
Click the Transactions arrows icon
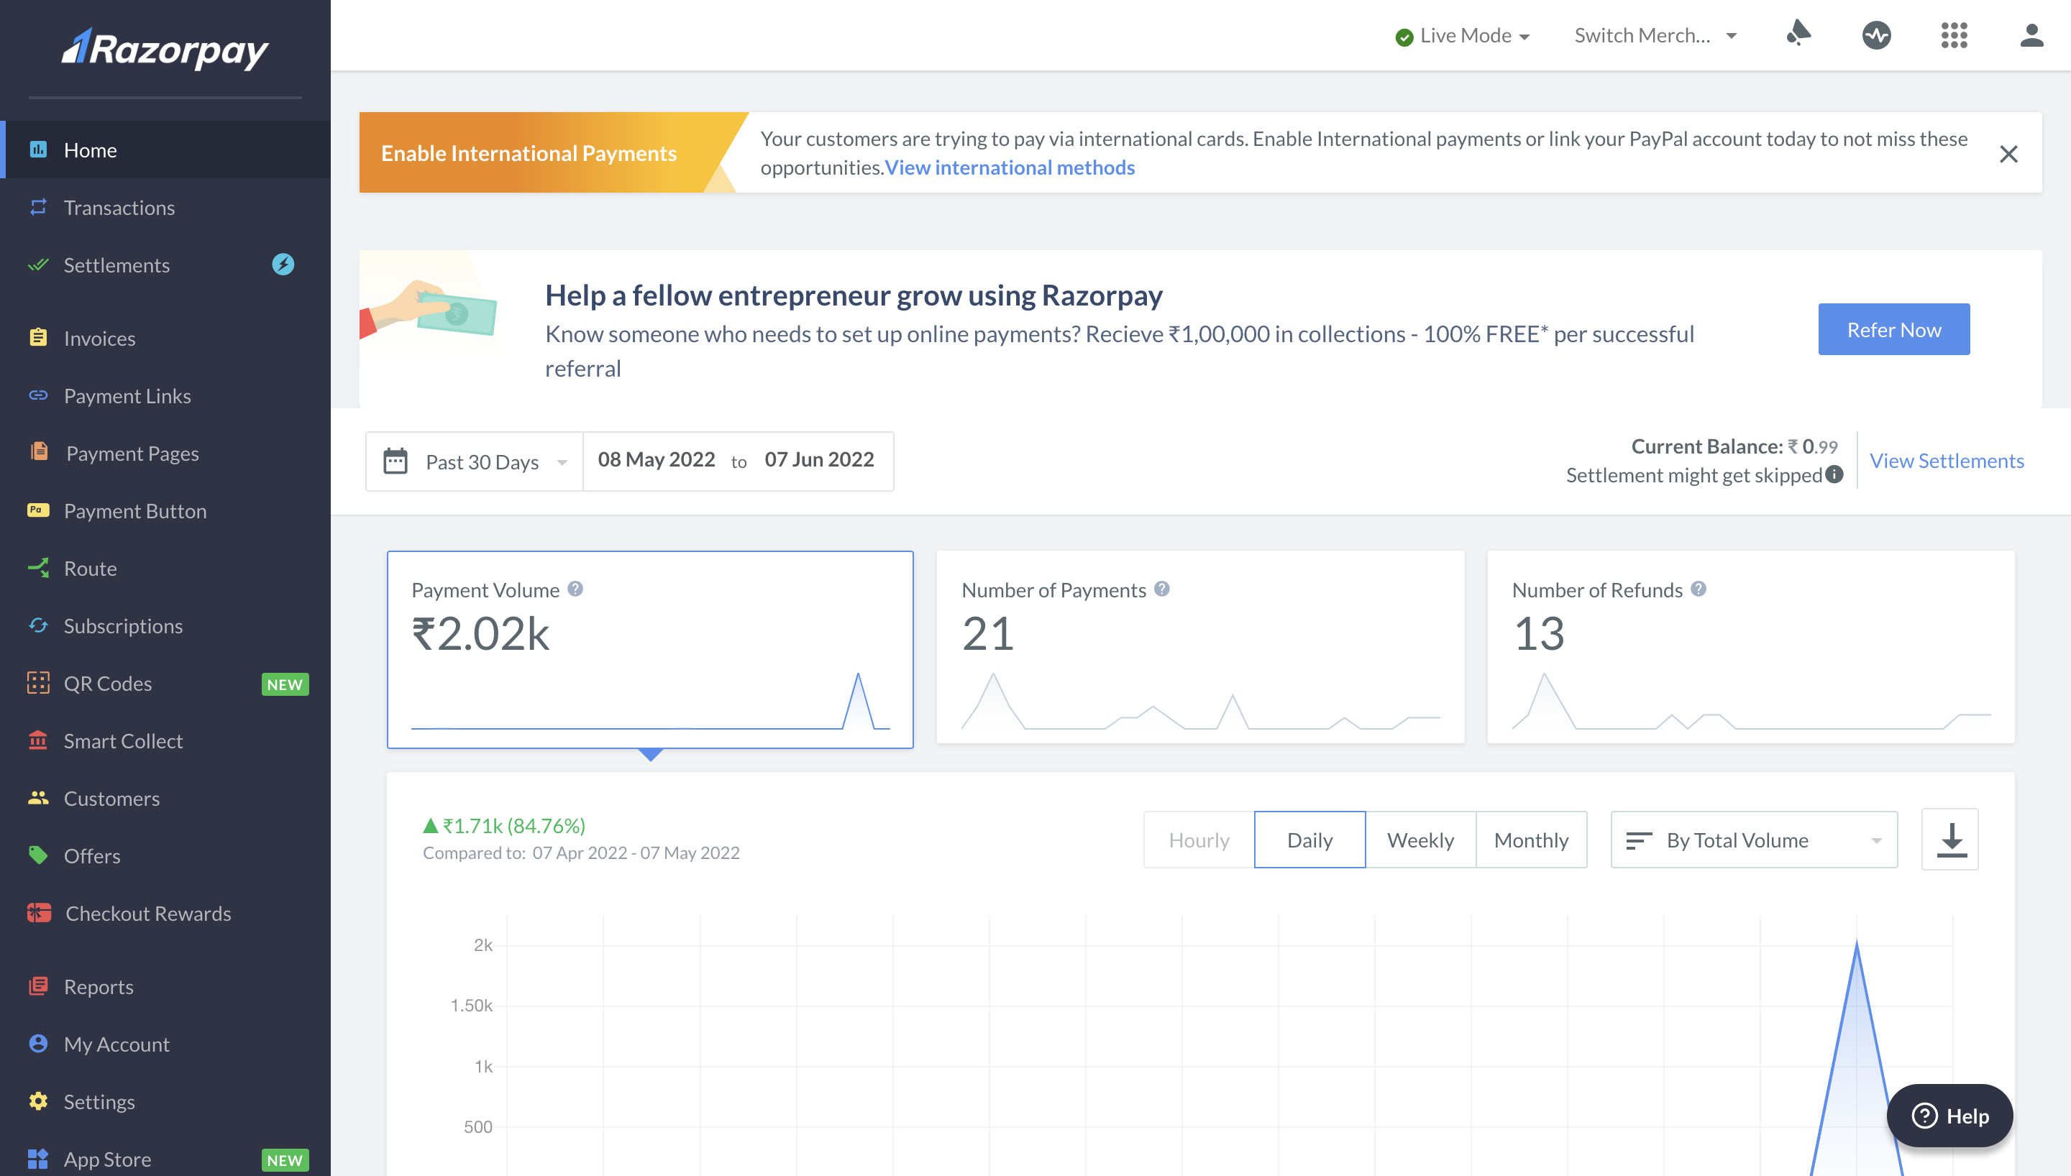pyautogui.click(x=38, y=207)
